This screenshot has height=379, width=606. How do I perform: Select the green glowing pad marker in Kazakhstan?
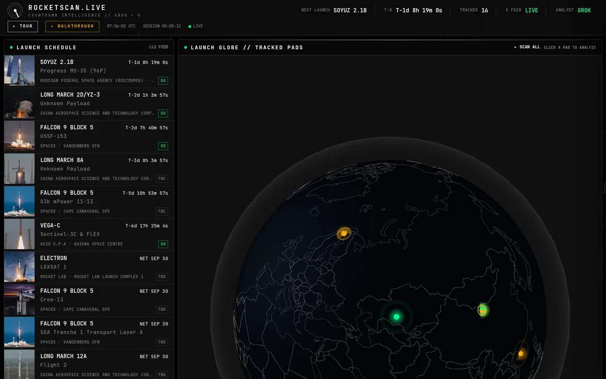[x=396, y=316]
